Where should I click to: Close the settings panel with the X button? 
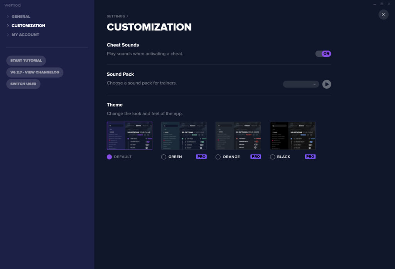(383, 14)
